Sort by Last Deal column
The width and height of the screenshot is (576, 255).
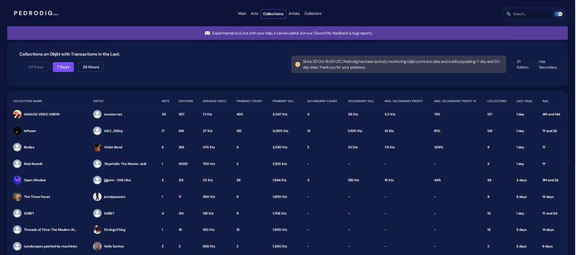tap(524, 101)
